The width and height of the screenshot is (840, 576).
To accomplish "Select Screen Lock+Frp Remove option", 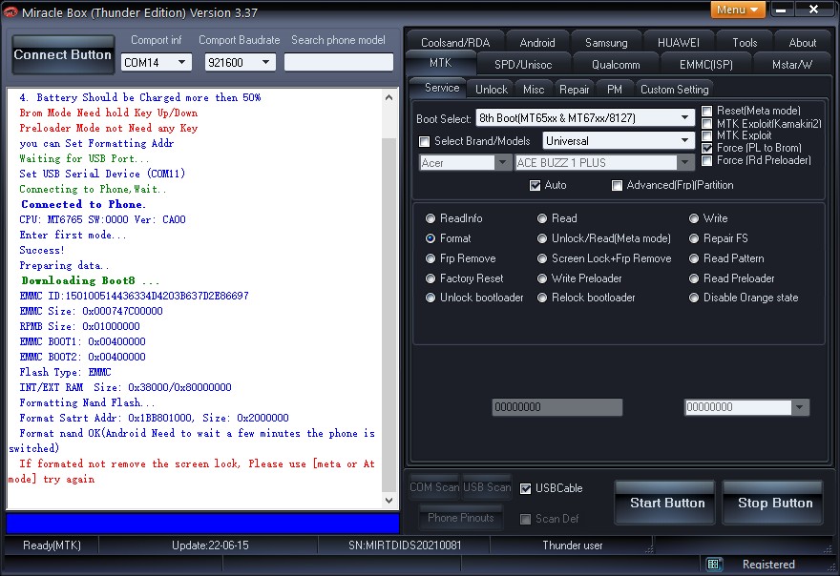I will coord(542,258).
